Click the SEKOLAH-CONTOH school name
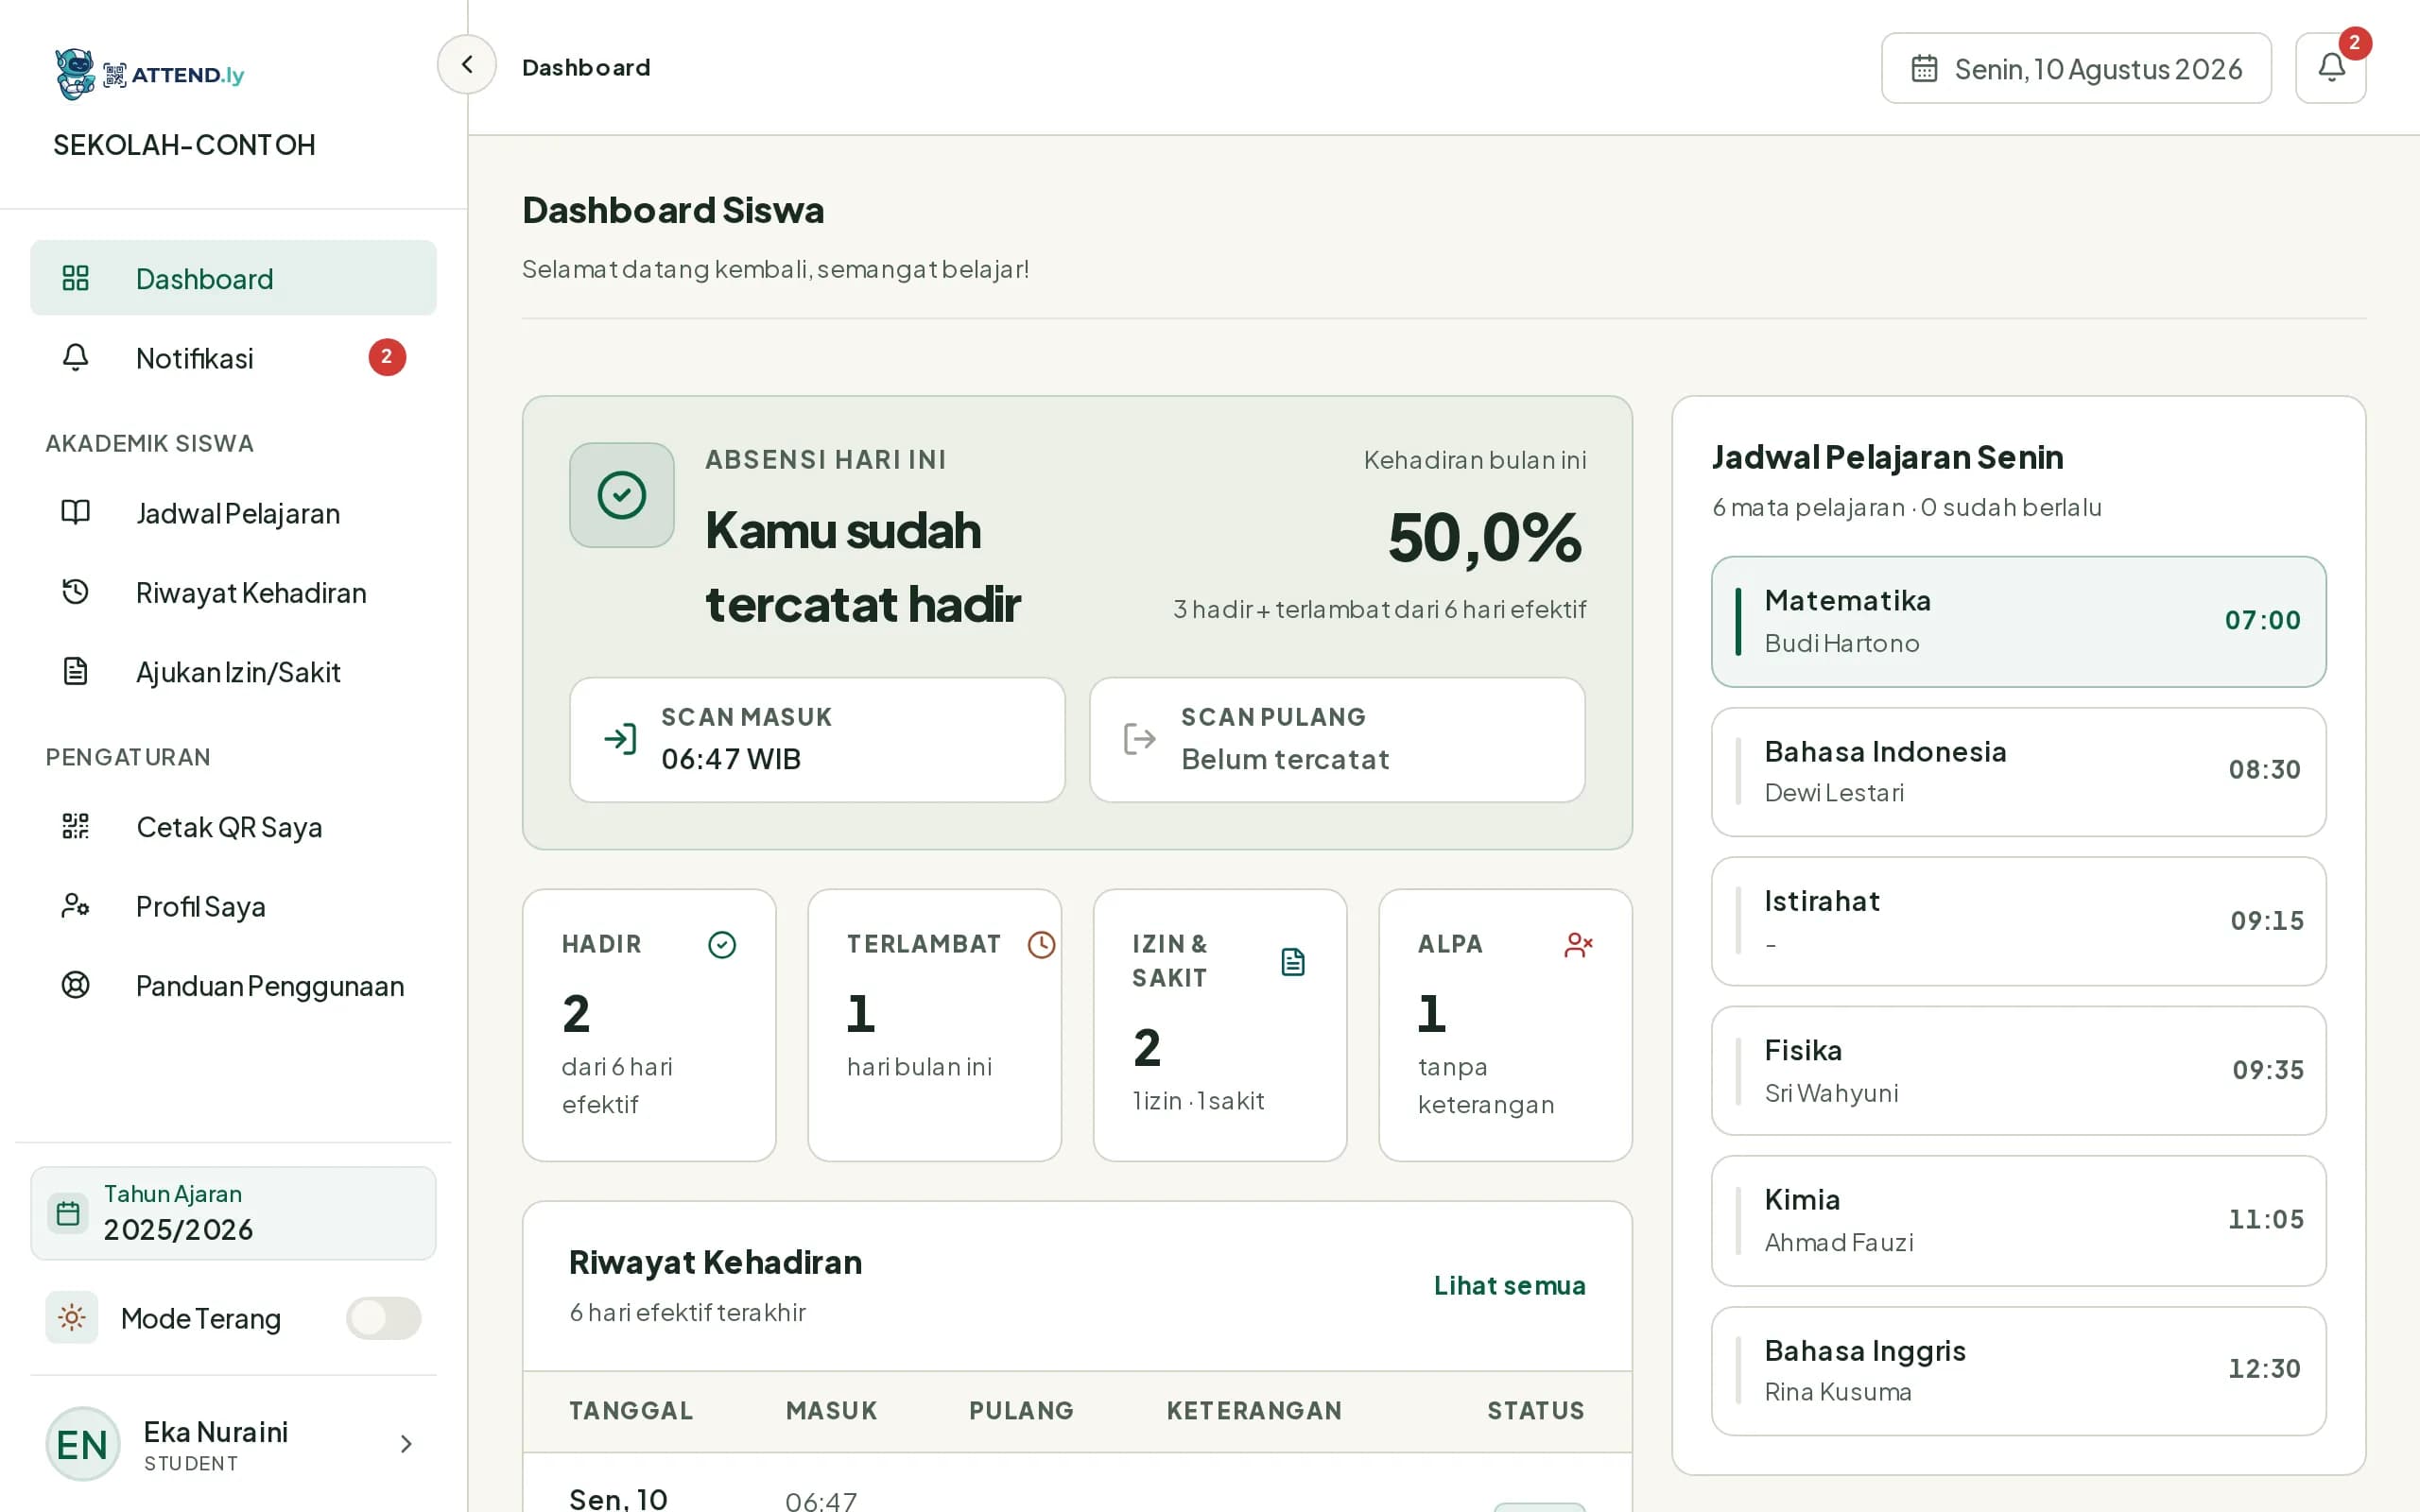The image size is (2420, 1512). tap(184, 145)
